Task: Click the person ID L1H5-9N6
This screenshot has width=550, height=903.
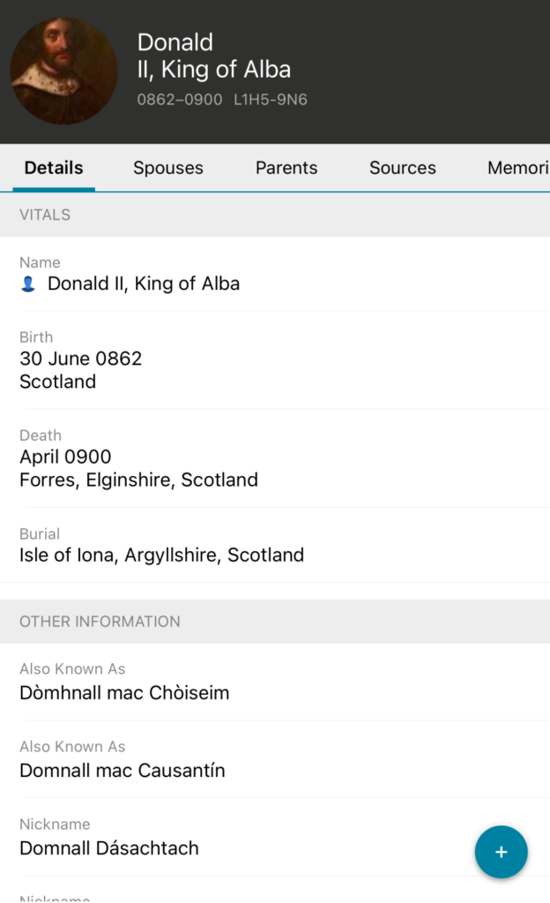Action: [x=271, y=100]
